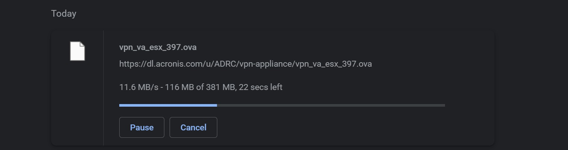Cancel the vpn_va_esx_397.ova download
The height and width of the screenshot is (150, 568).
click(x=193, y=127)
